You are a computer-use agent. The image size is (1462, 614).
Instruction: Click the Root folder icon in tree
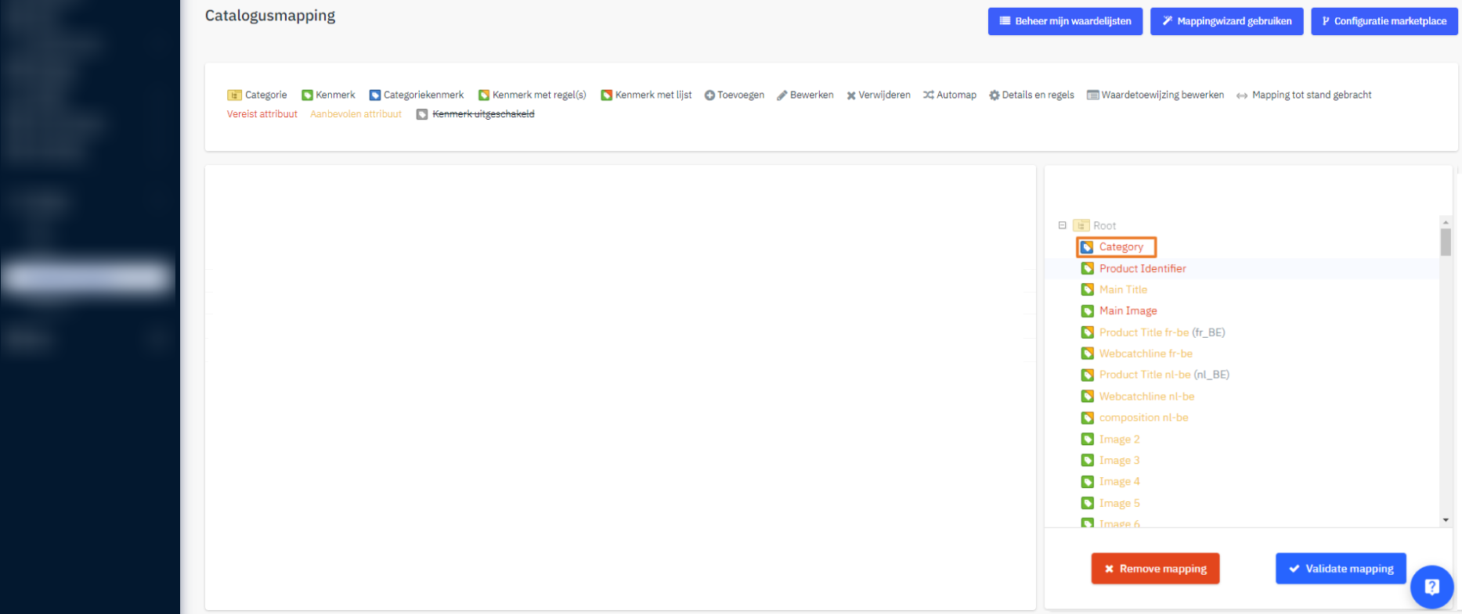click(x=1081, y=225)
